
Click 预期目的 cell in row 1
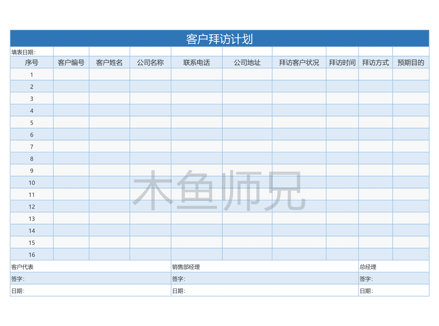tap(411, 74)
